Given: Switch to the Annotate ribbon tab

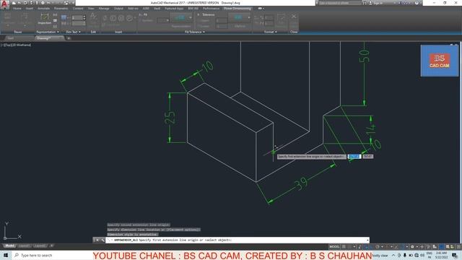Looking at the screenshot, I should [43, 9].
